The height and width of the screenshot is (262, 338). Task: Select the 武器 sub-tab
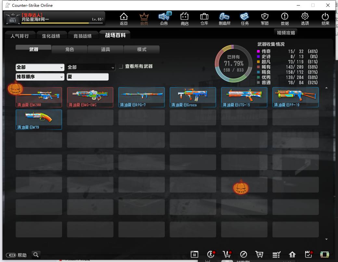click(33, 49)
